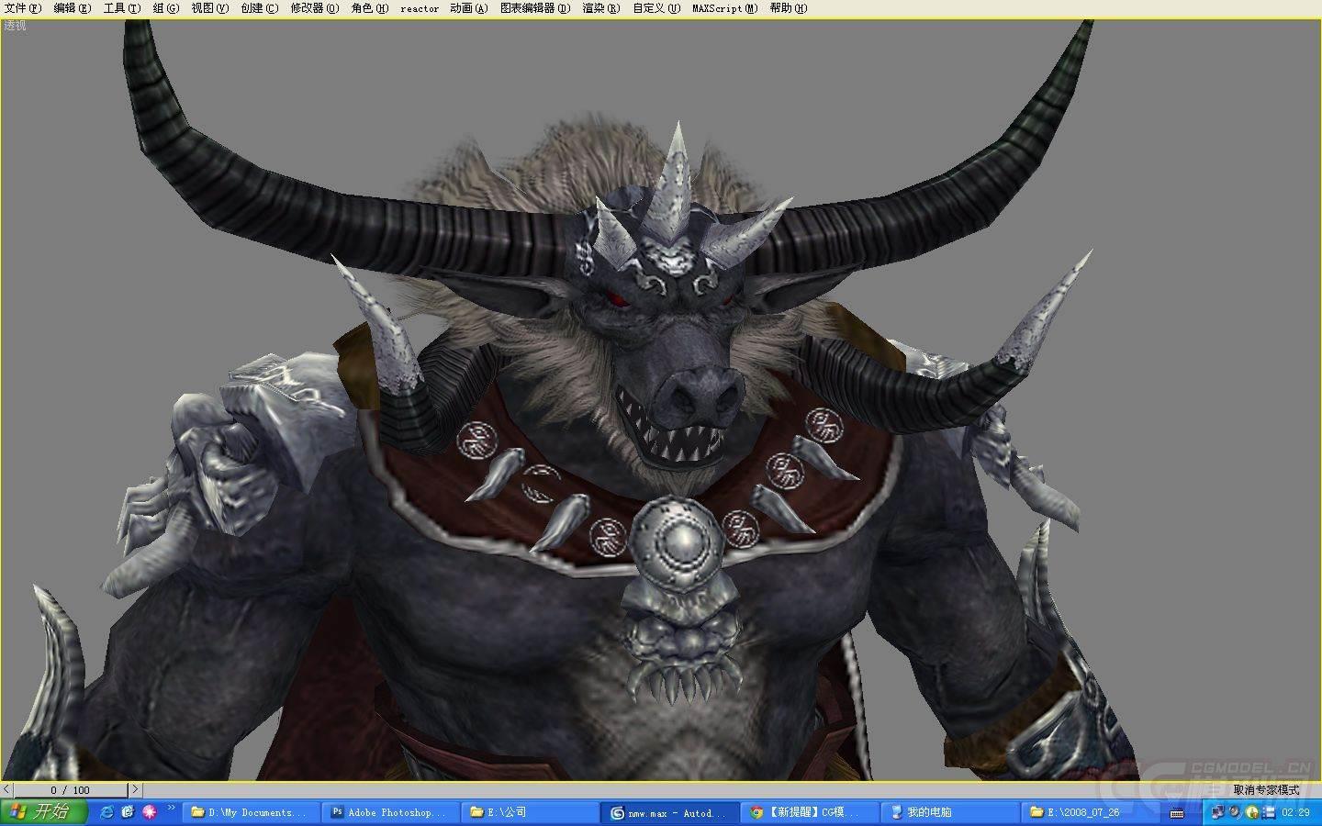Screen dimensions: 1322x826
Task: Switch to D:\My Documents taskbar window
Action: tap(251, 812)
